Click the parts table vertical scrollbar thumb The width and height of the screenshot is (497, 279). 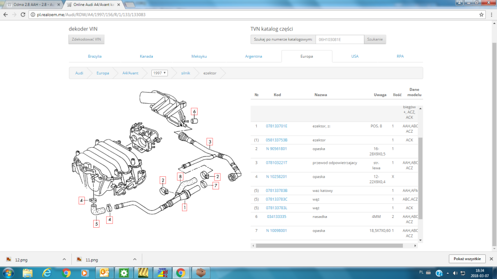[421, 178]
